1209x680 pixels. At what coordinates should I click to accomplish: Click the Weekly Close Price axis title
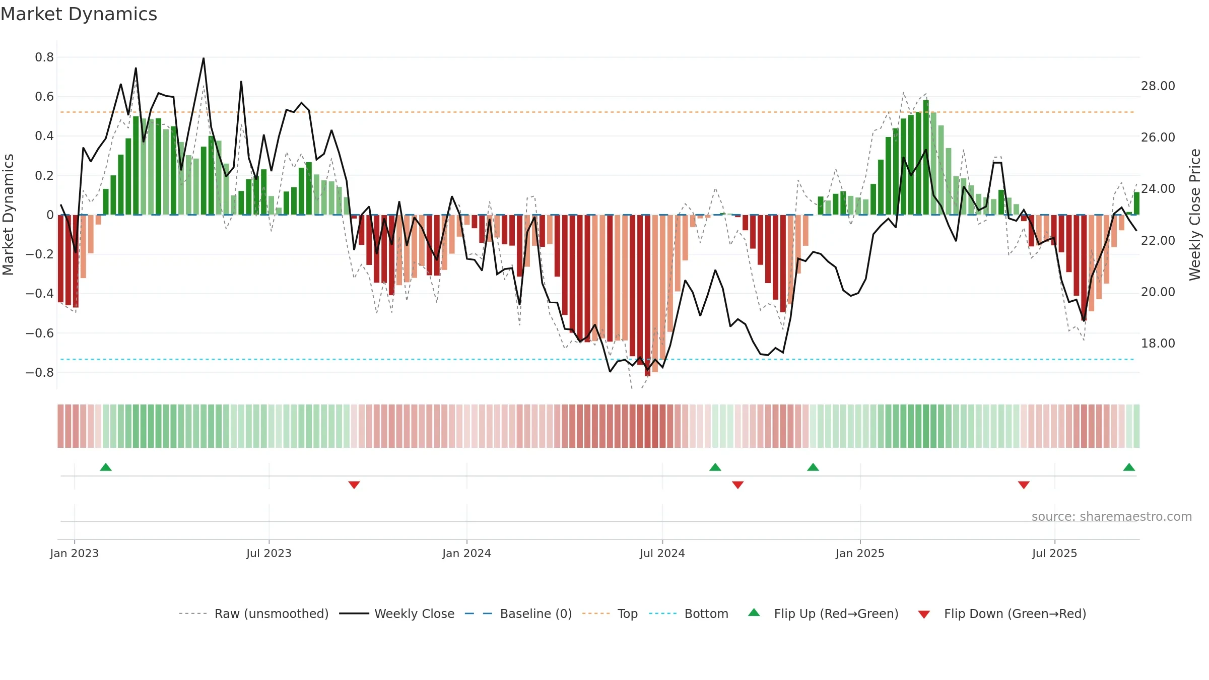click(x=1195, y=215)
